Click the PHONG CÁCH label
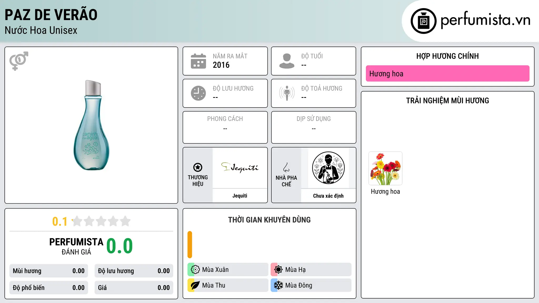Image resolution: width=539 pixels, height=303 pixels. pyautogui.click(x=225, y=119)
